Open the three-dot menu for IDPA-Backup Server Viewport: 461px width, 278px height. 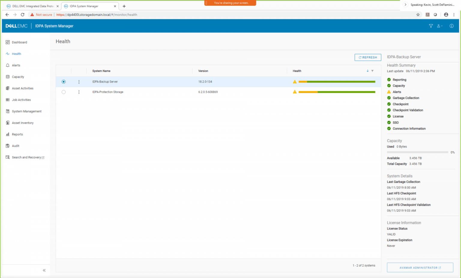click(x=79, y=82)
